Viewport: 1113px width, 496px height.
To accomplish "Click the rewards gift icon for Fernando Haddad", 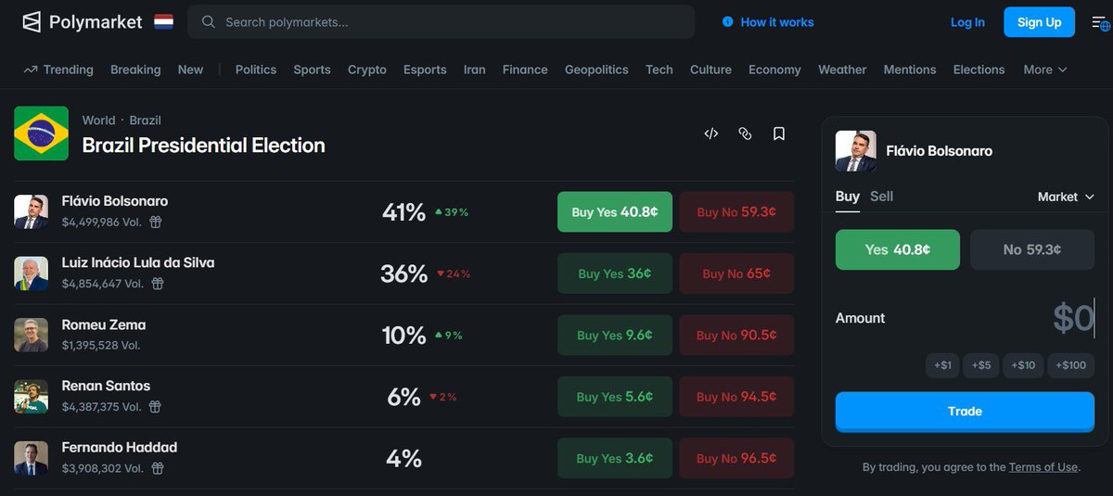I will coord(157,468).
